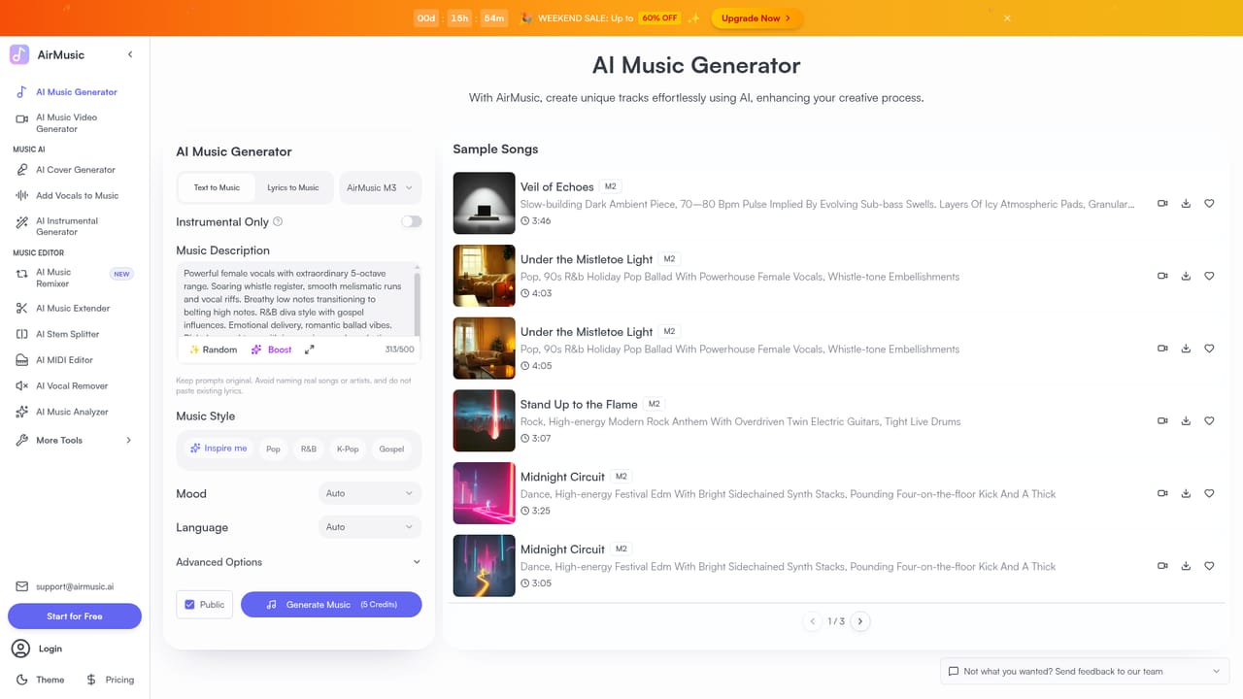Select the Pop music style chip

click(x=274, y=449)
